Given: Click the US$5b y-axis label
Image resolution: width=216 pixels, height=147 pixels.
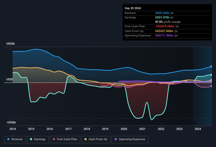Looking at the screenshot, I should (x=11, y=44).
